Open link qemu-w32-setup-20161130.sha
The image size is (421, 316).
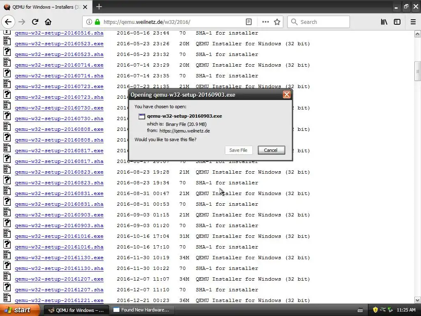click(x=59, y=268)
